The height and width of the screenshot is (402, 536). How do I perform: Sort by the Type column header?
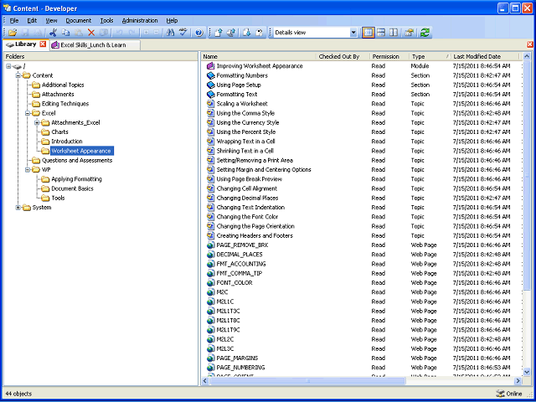[430, 57]
